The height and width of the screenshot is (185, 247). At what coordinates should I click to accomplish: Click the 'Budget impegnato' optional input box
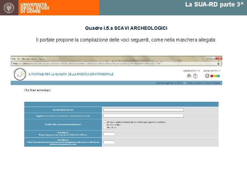pos(109,134)
